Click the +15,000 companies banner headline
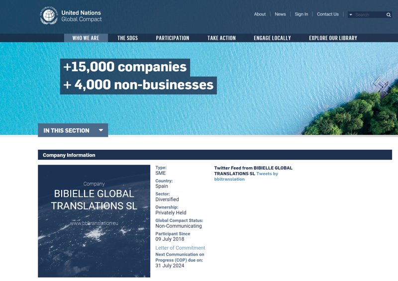The height and width of the screenshot is (281, 398). pos(124,67)
